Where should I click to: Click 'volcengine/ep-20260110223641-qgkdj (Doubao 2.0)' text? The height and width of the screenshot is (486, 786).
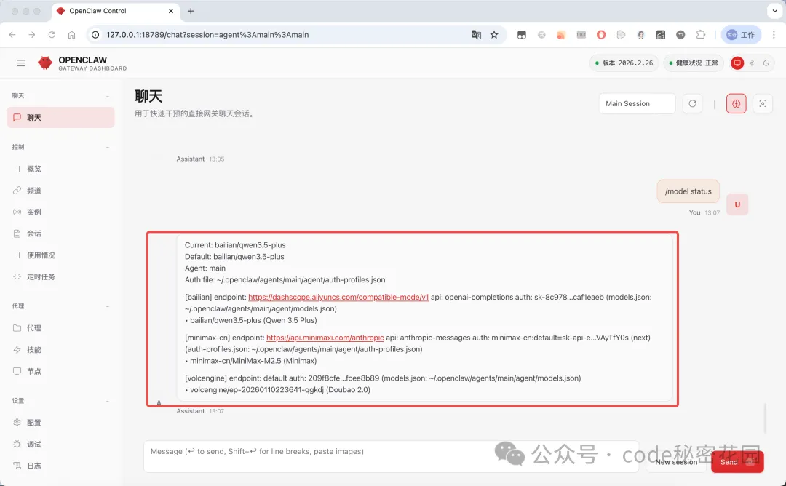coord(280,390)
